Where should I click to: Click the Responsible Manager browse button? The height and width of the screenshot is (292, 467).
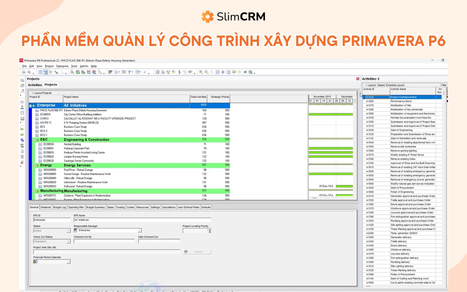(x=139, y=230)
